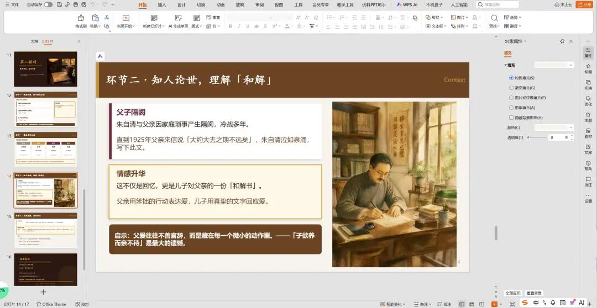
Task: Open the 图片 picture dropdown
Action: tap(459, 18)
